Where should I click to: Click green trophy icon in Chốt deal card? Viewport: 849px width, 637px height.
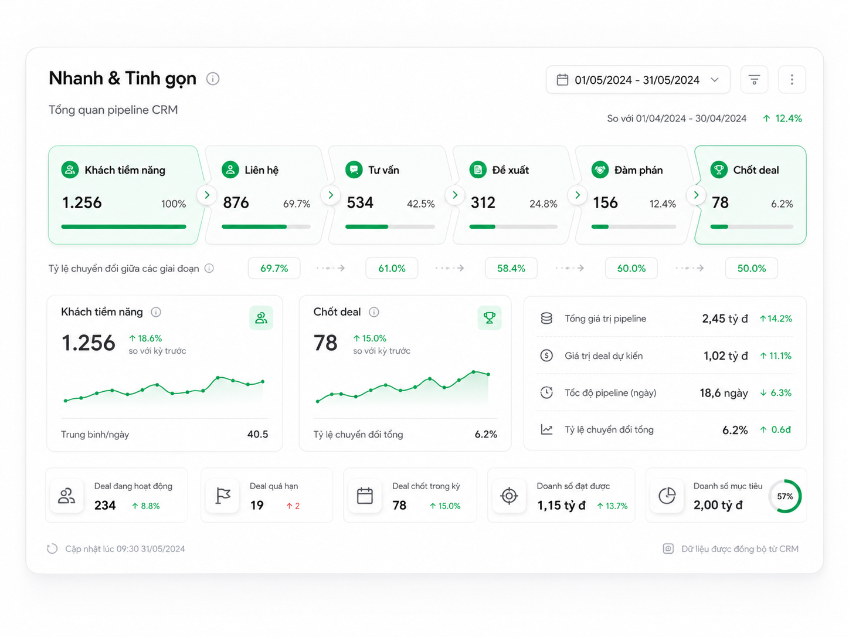click(490, 318)
